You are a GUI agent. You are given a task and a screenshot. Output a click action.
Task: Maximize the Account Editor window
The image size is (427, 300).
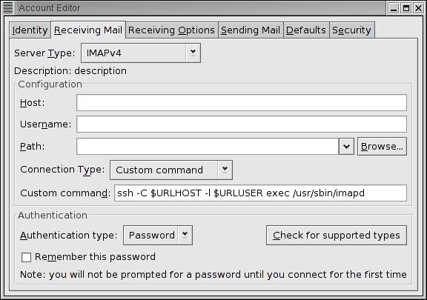click(x=406, y=8)
